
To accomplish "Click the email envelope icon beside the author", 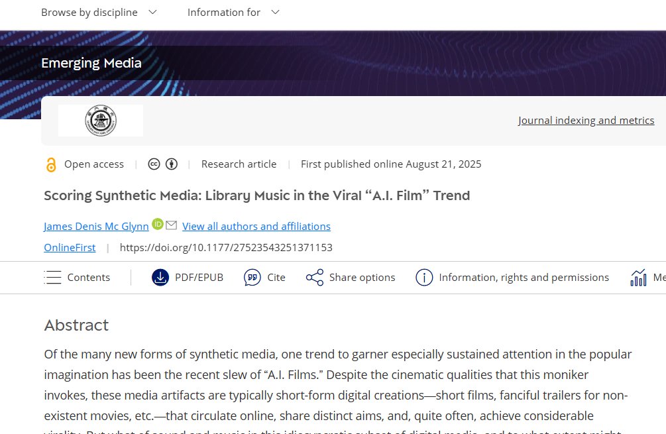I will (171, 225).
